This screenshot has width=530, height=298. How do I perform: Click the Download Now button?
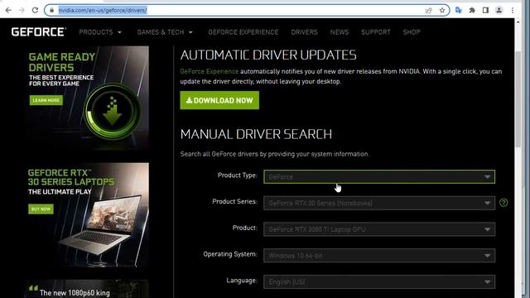click(x=219, y=100)
